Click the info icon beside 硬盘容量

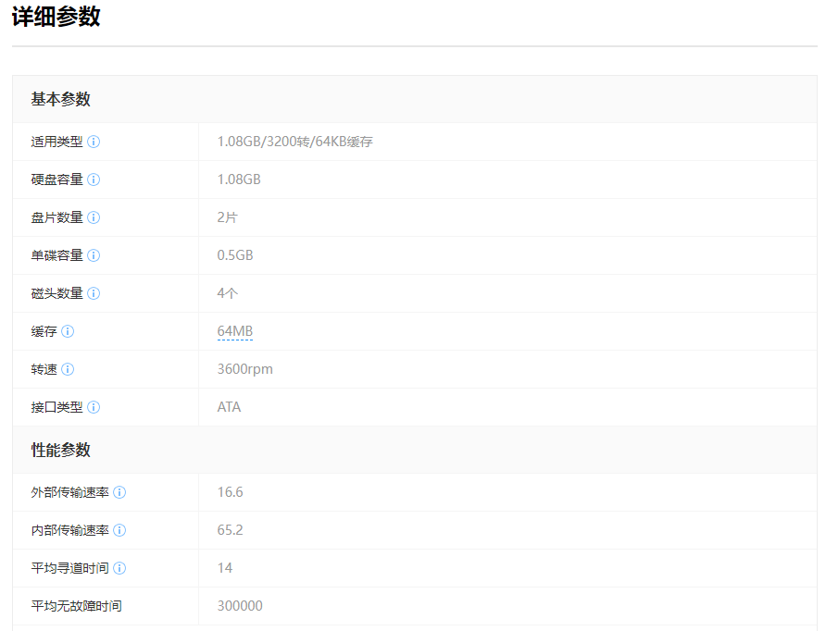pyautogui.click(x=94, y=179)
